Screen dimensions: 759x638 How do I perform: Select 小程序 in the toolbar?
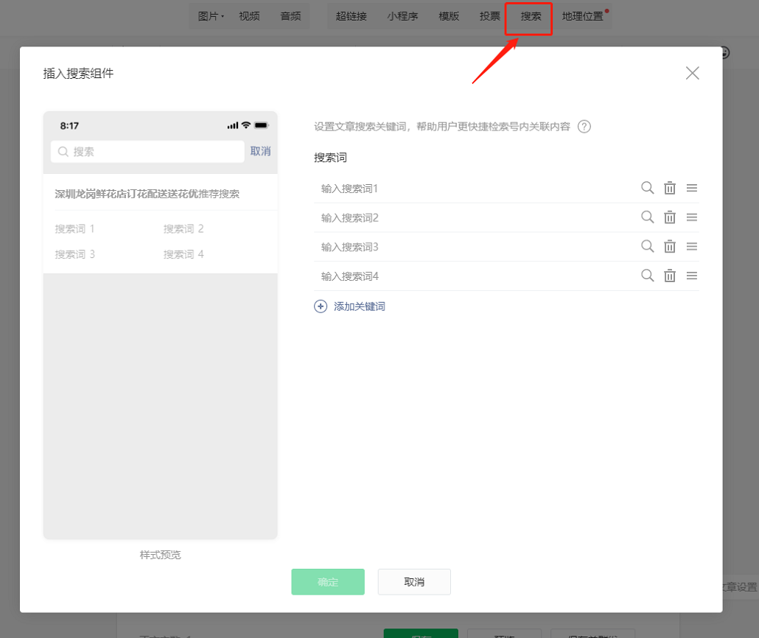coord(402,16)
